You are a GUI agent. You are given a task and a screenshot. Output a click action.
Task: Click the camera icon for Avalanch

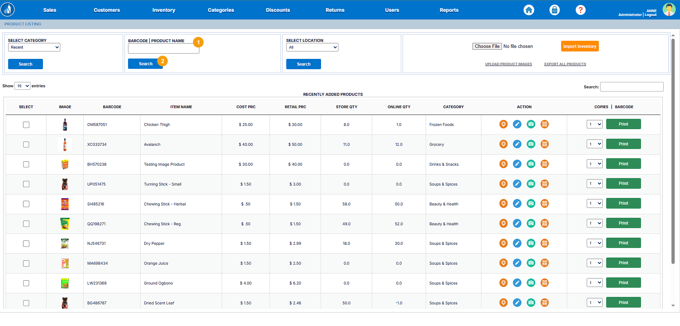pyautogui.click(x=531, y=144)
